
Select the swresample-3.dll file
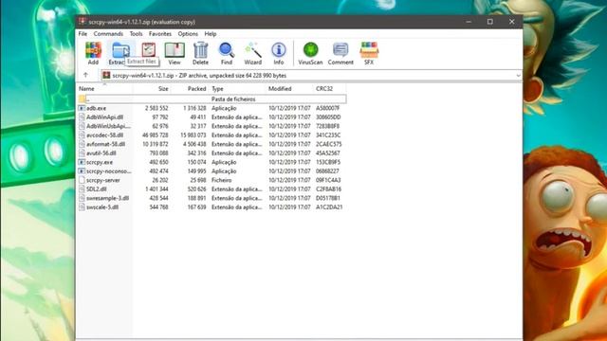(107, 198)
